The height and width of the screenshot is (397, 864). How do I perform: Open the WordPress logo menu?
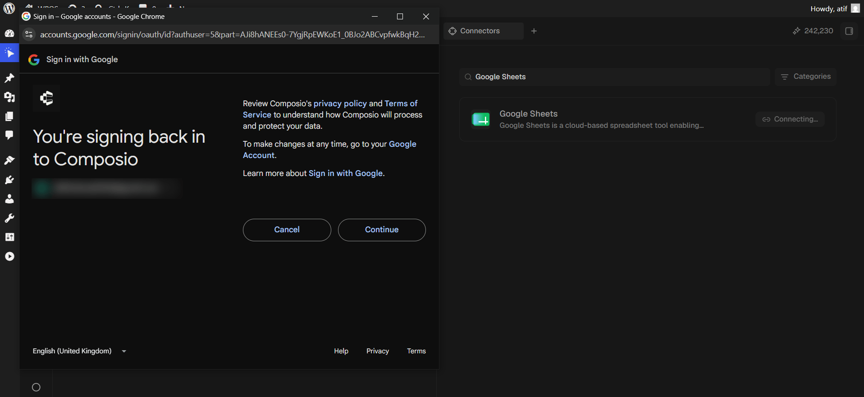(9, 8)
